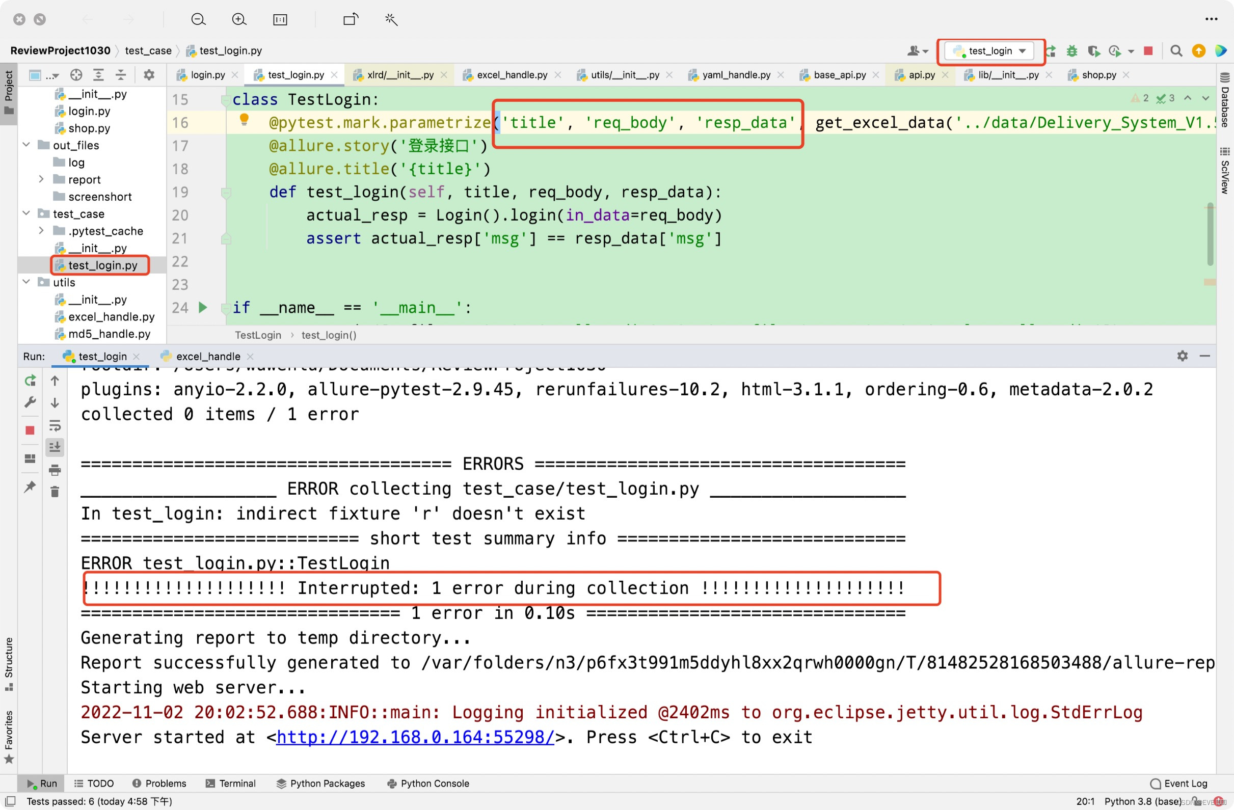The height and width of the screenshot is (810, 1234).
Task: Click the scroll up arrow in Run output
Action: 56,381
